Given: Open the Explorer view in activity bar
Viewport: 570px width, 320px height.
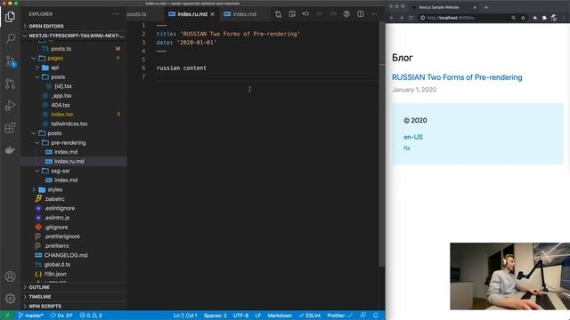Looking at the screenshot, I should click(x=10, y=17).
